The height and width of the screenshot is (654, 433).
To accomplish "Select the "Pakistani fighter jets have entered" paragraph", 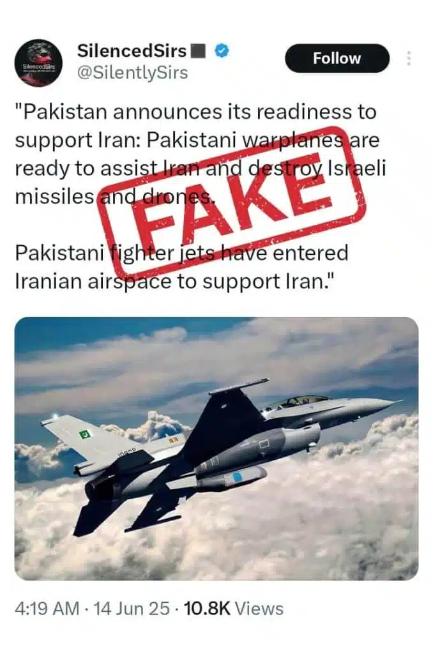I will 181,267.
